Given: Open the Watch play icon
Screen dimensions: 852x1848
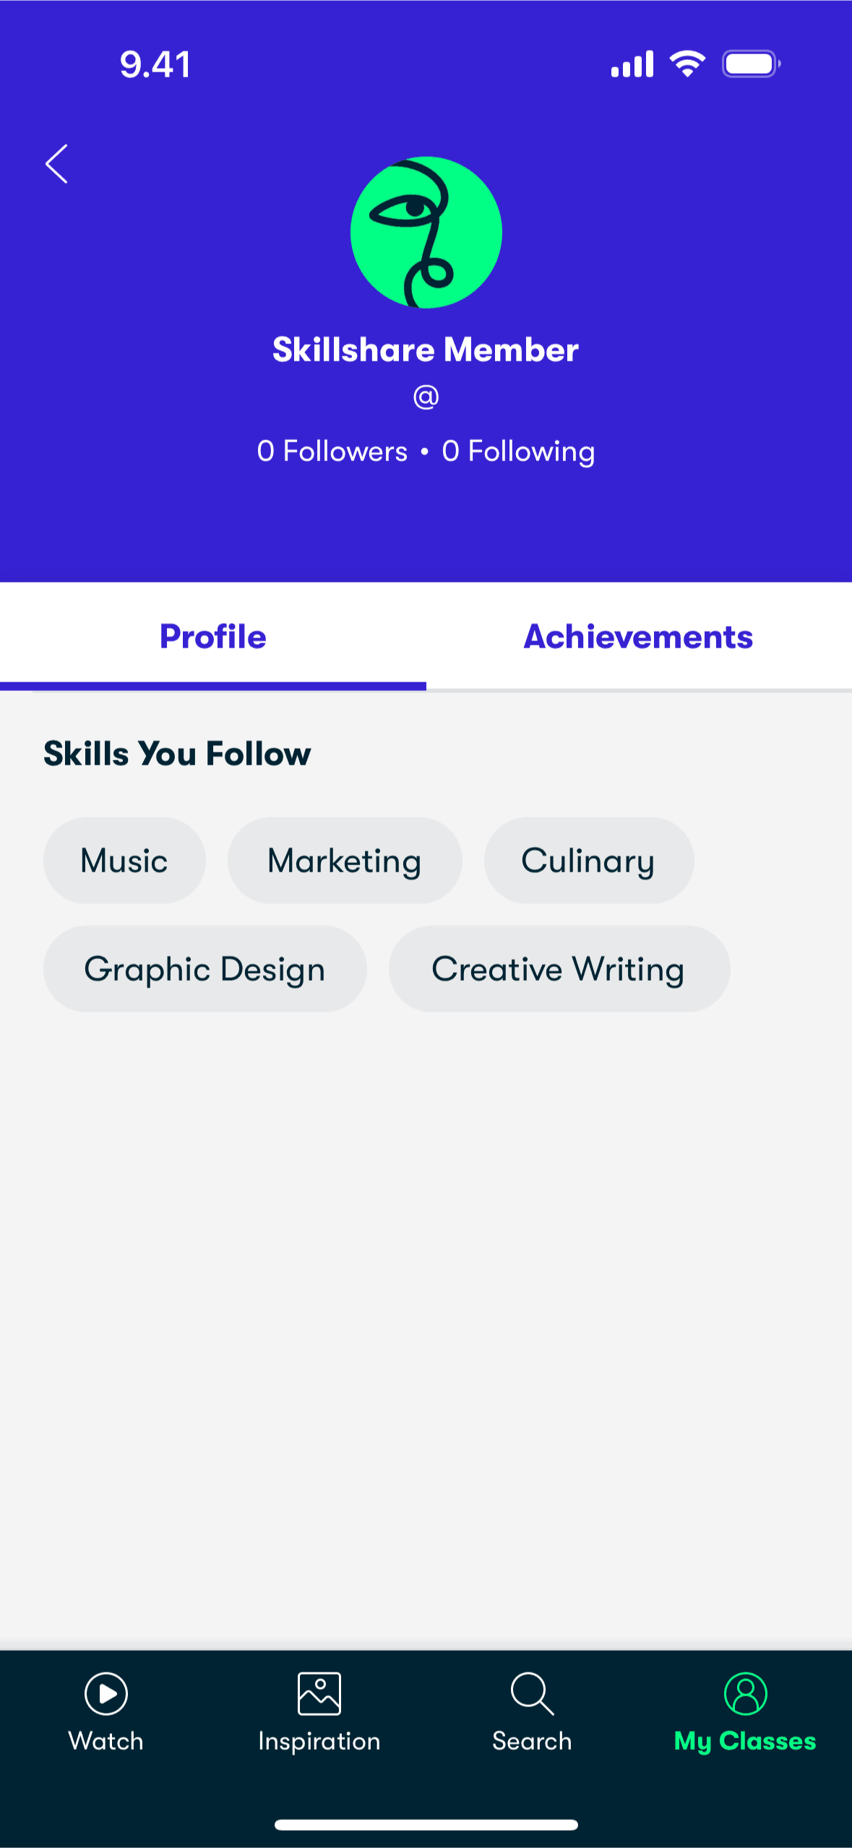Looking at the screenshot, I should click(106, 1693).
